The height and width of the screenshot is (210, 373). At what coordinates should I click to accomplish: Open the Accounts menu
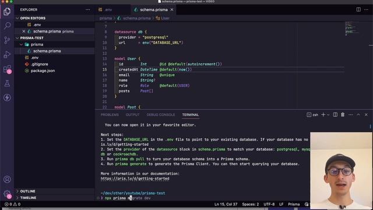click(x=7, y=179)
